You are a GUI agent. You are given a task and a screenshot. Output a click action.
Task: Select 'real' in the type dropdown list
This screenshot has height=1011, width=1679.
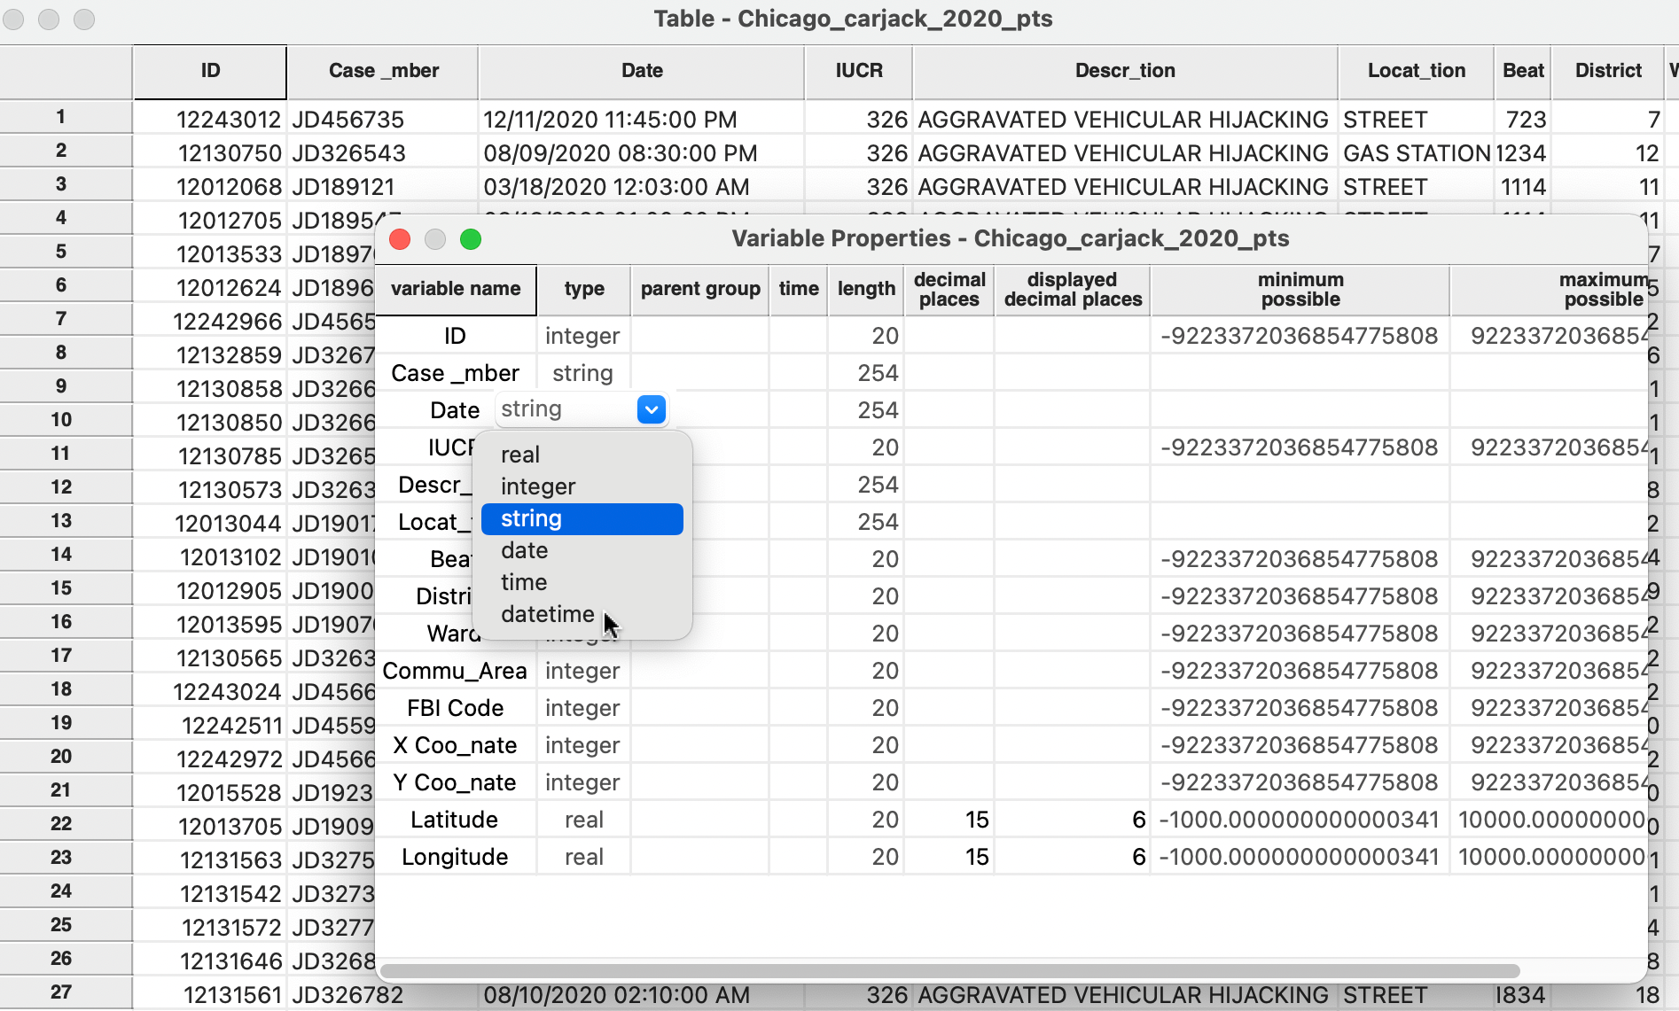pyautogui.click(x=582, y=455)
